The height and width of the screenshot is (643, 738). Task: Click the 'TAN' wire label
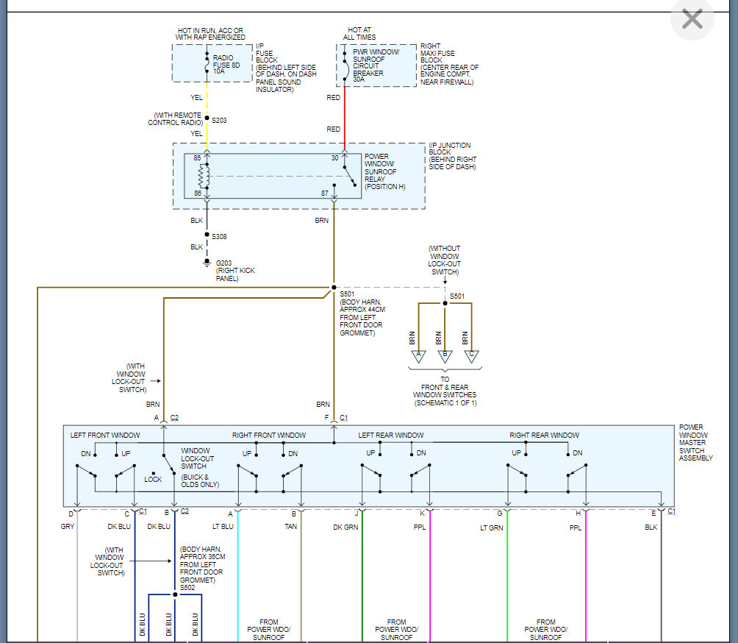[290, 526]
